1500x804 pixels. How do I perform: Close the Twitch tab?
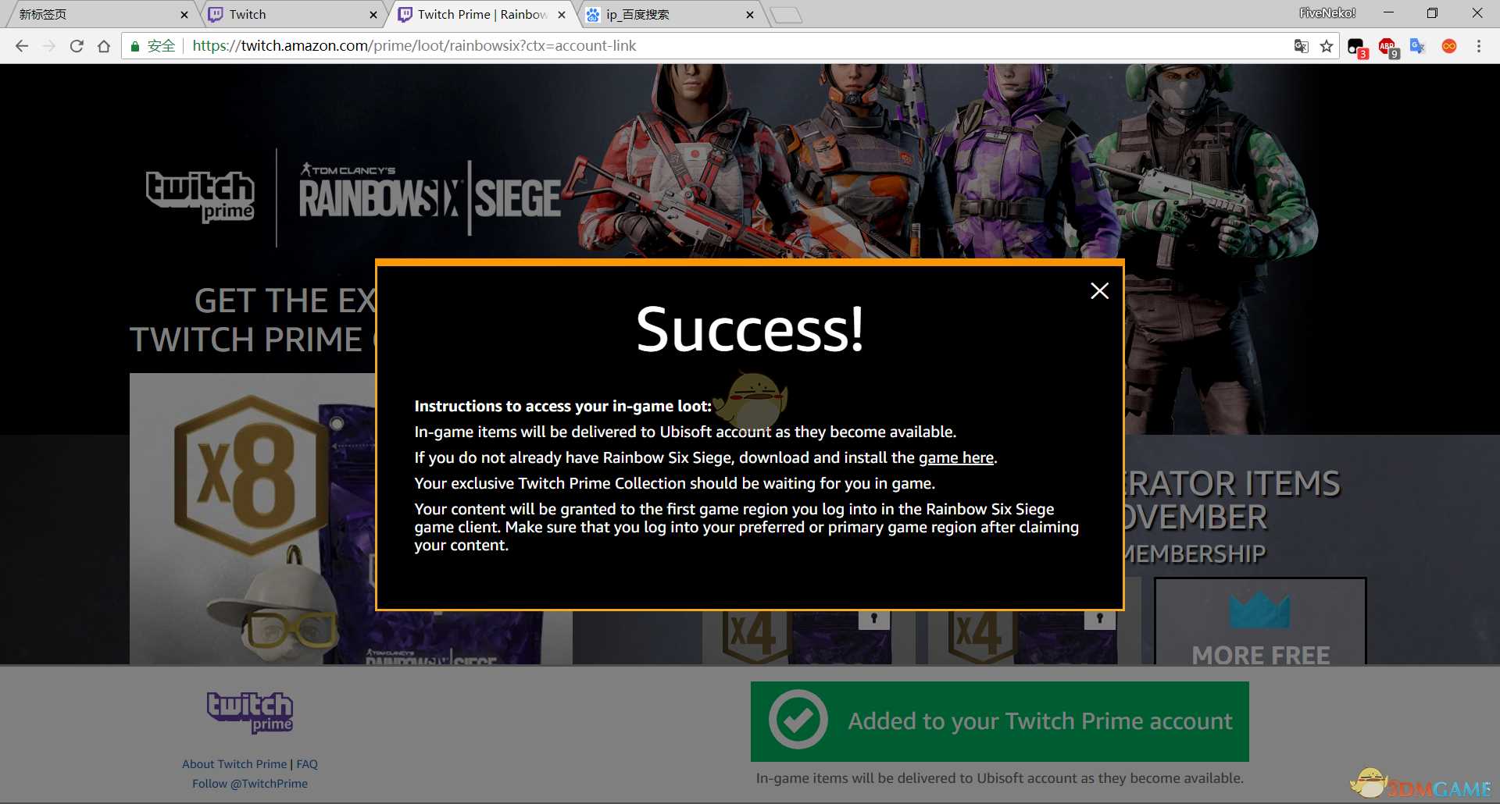point(373,15)
